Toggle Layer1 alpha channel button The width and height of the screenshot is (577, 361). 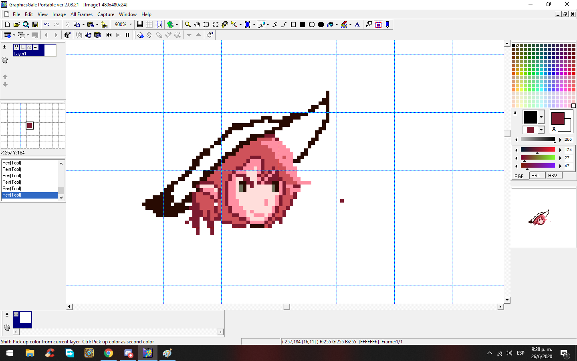pyautogui.click(x=29, y=47)
